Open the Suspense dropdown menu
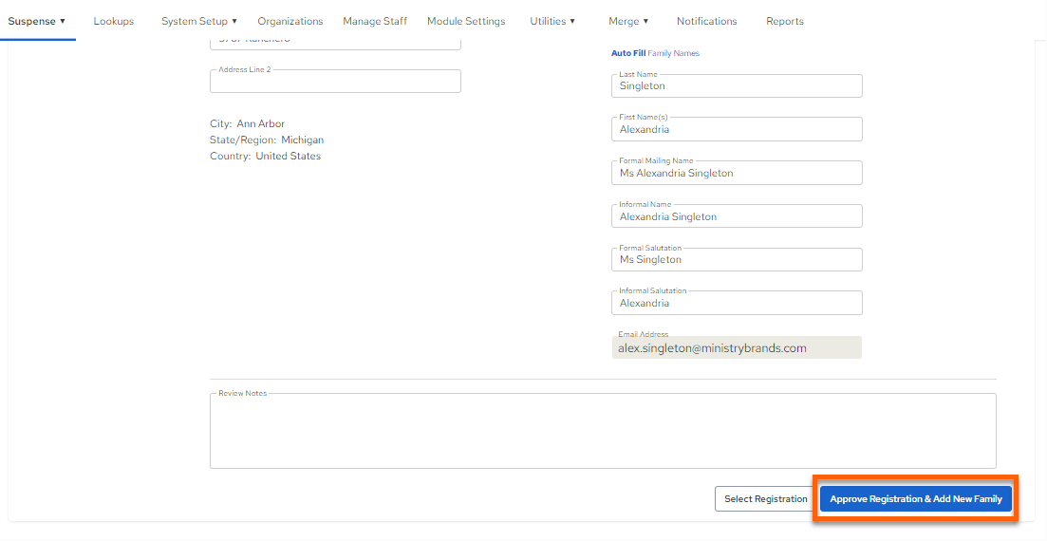This screenshot has height=541, width=1047. point(37,22)
